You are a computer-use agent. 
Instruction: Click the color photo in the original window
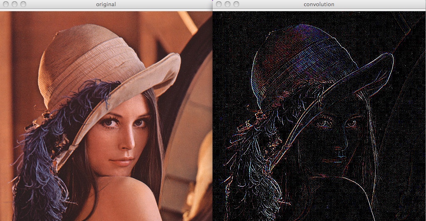(x=106, y=116)
